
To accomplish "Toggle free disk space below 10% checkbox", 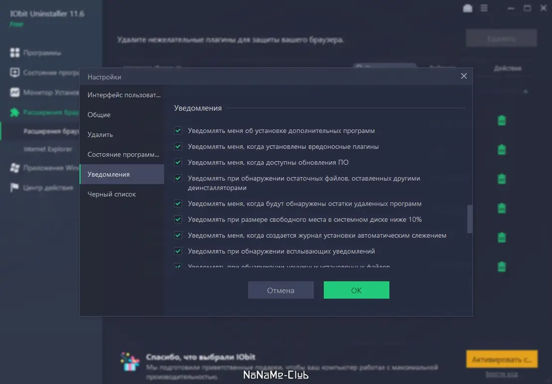I will coord(178,220).
